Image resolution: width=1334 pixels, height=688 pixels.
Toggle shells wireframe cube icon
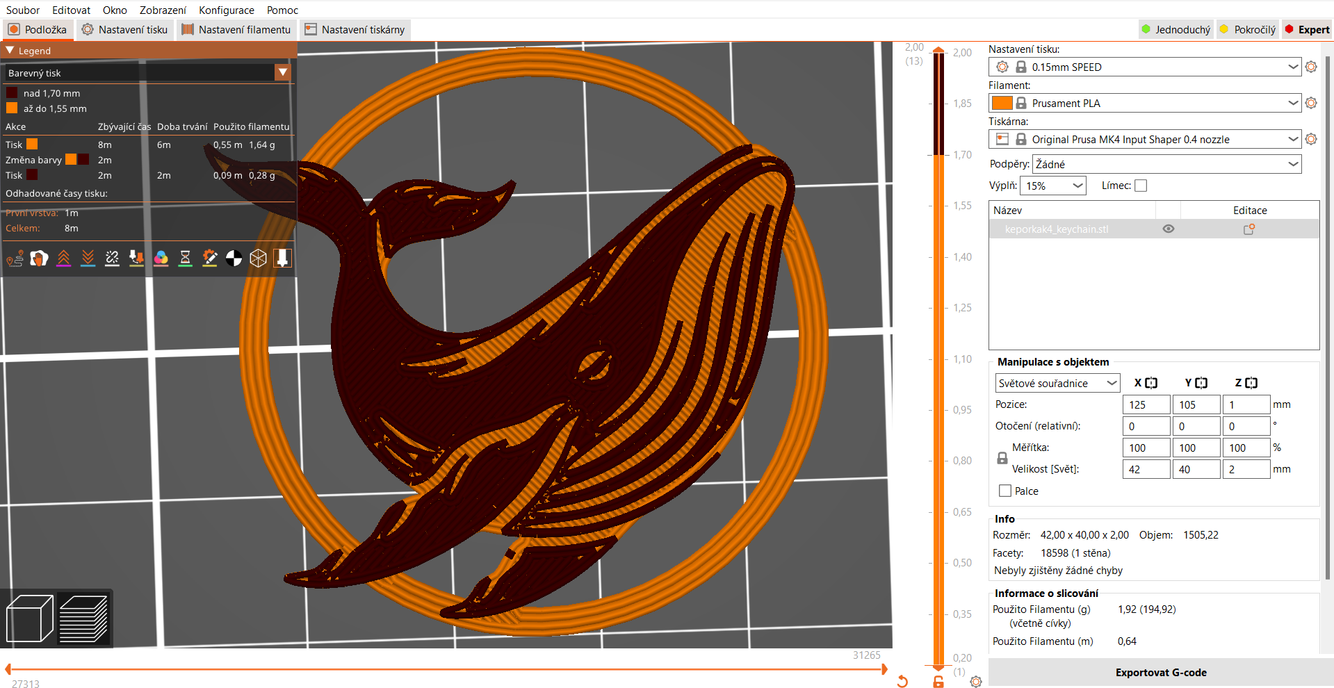[258, 259]
